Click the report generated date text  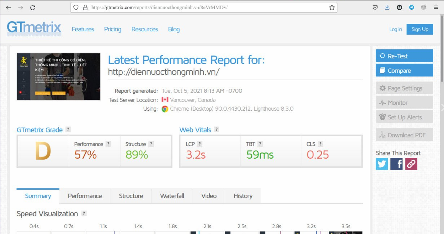(202, 90)
